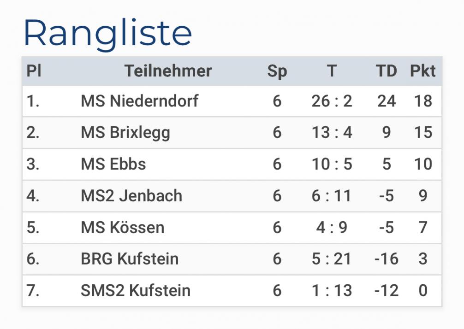
Task: Select the MS Ebbs team name
Action: point(113,164)
